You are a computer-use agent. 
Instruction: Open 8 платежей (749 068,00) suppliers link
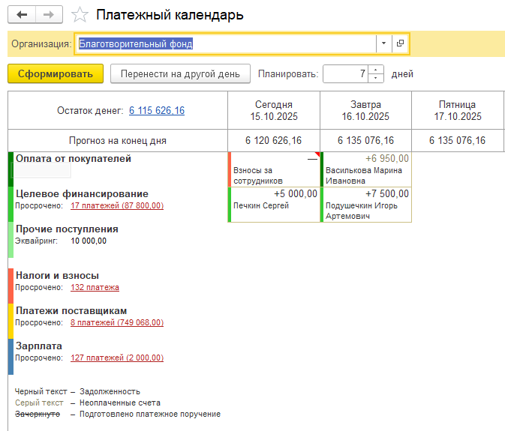(x=117, y=323)
